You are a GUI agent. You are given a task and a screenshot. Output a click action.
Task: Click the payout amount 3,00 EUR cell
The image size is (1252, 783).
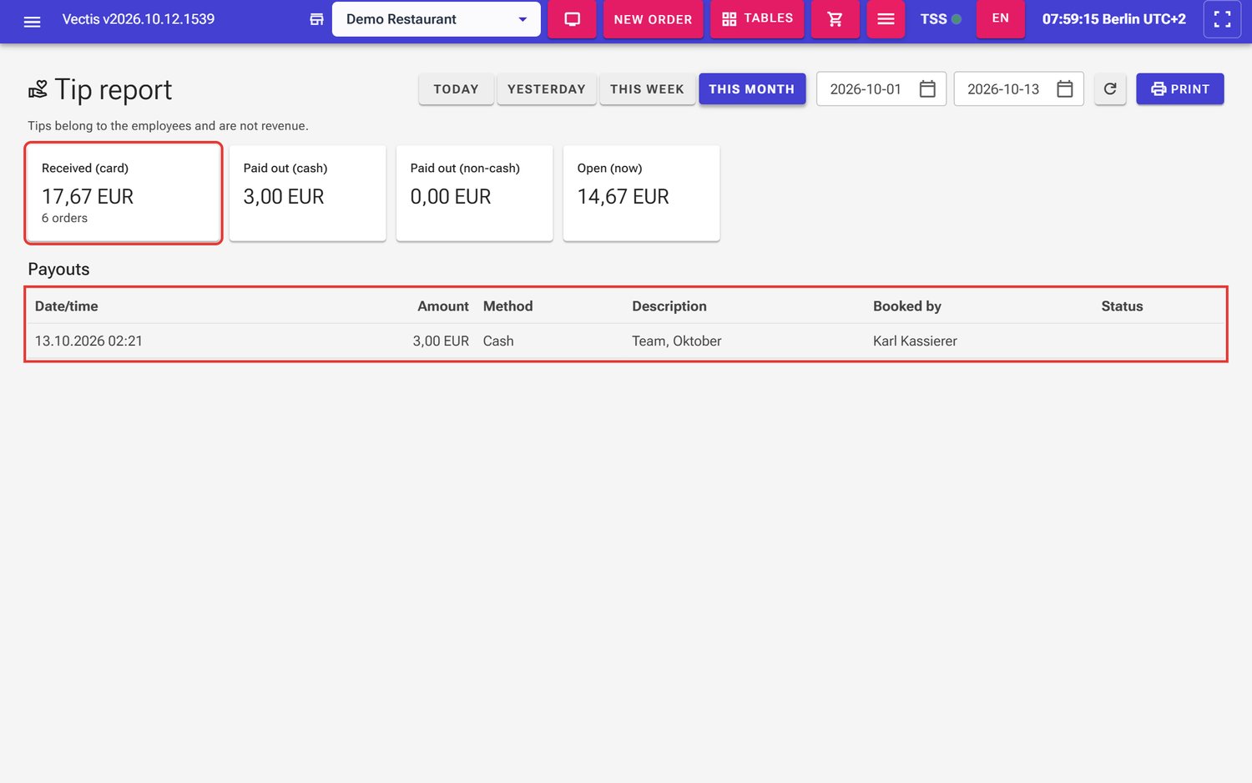coord(441,341)
